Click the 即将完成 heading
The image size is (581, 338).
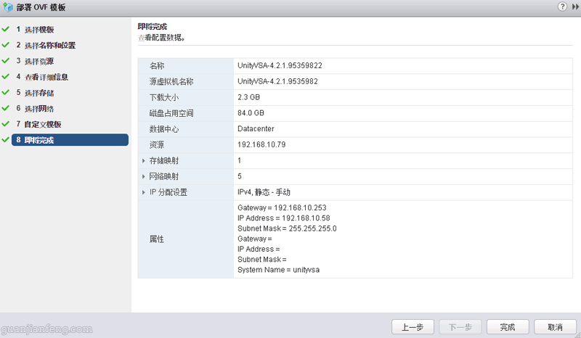153,27
